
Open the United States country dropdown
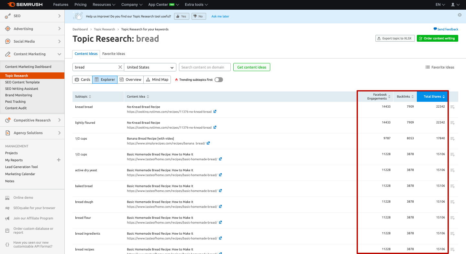coord(150,67)
